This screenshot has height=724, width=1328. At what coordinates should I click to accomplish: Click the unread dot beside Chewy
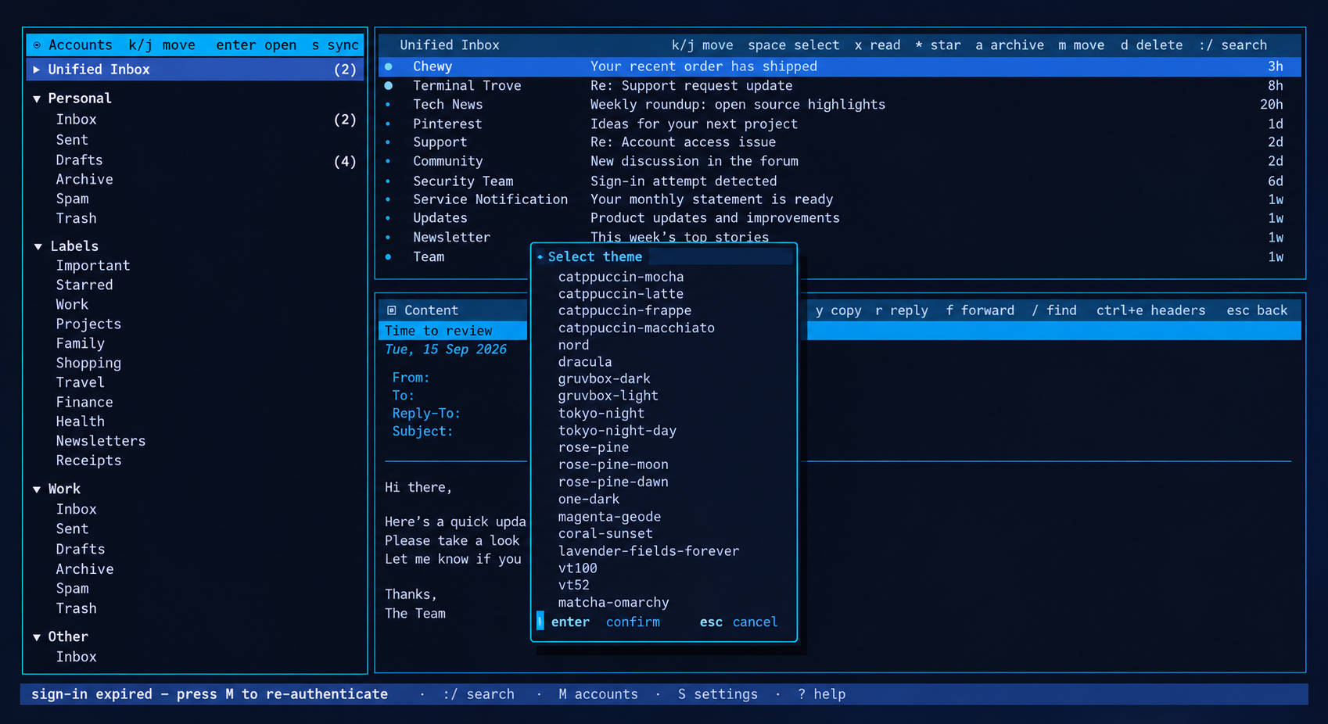389,66
